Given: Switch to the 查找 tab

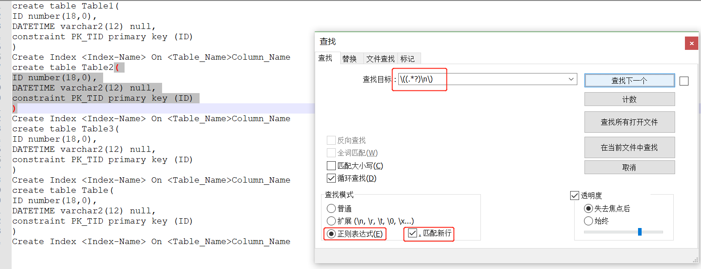Looking at the screenshot, I should [x=325, y=58].
